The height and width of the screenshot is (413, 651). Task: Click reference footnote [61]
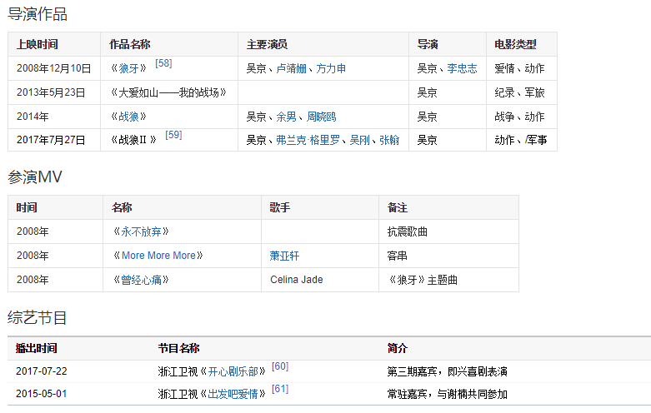coord(280,389)
